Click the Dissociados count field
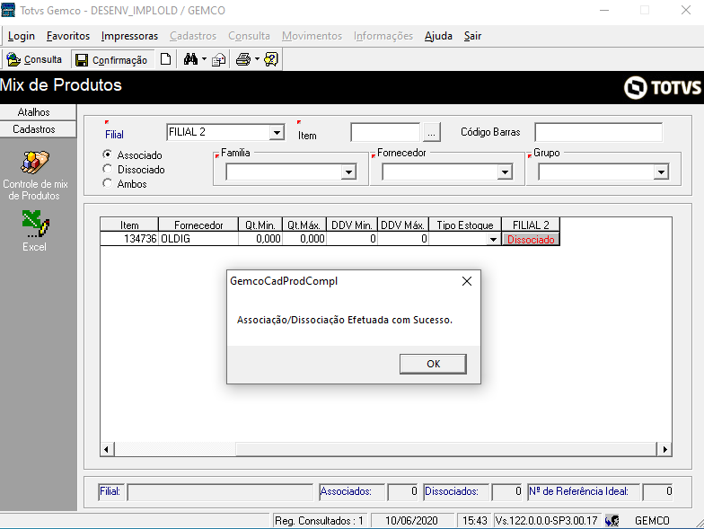Screen dimensions: 704x529 507,492
